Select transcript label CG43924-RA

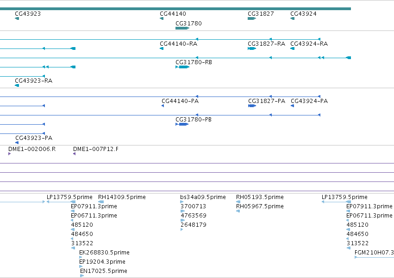point(309,44)
